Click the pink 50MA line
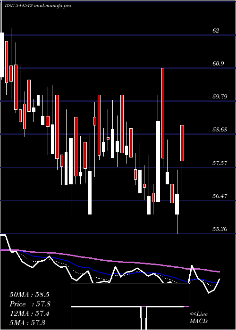Screen dimensions: 236x330 pyautogui.click(x=110, y=261)
